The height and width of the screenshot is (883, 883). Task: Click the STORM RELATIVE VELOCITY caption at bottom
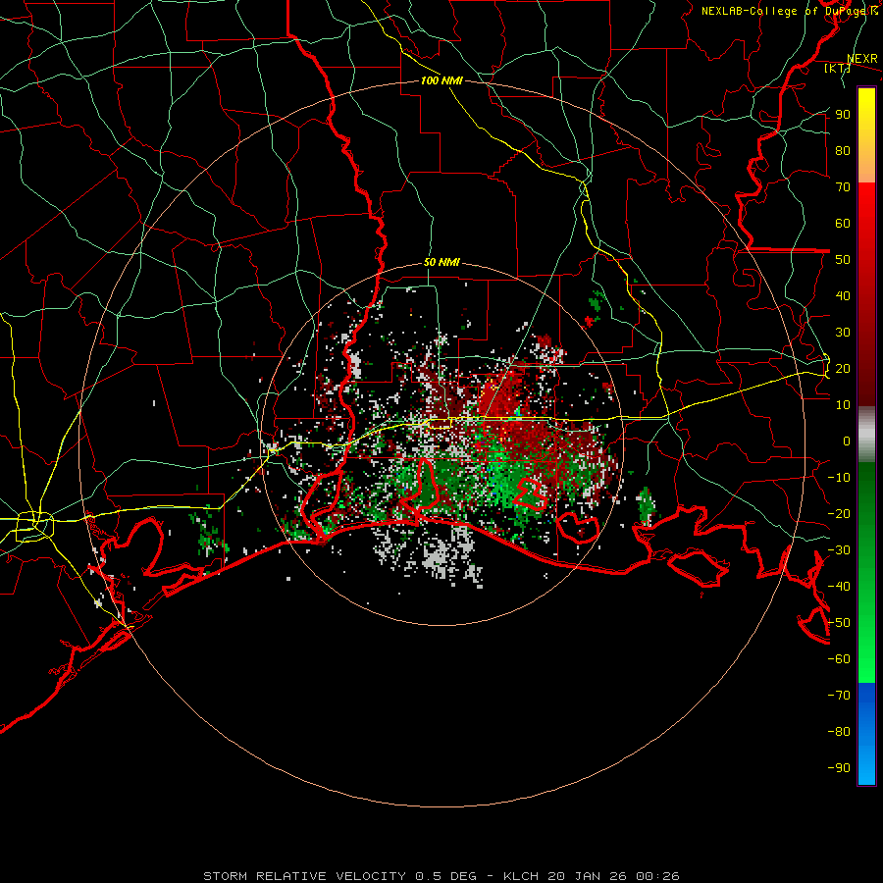pyautogui.click(x=441, y=876)
